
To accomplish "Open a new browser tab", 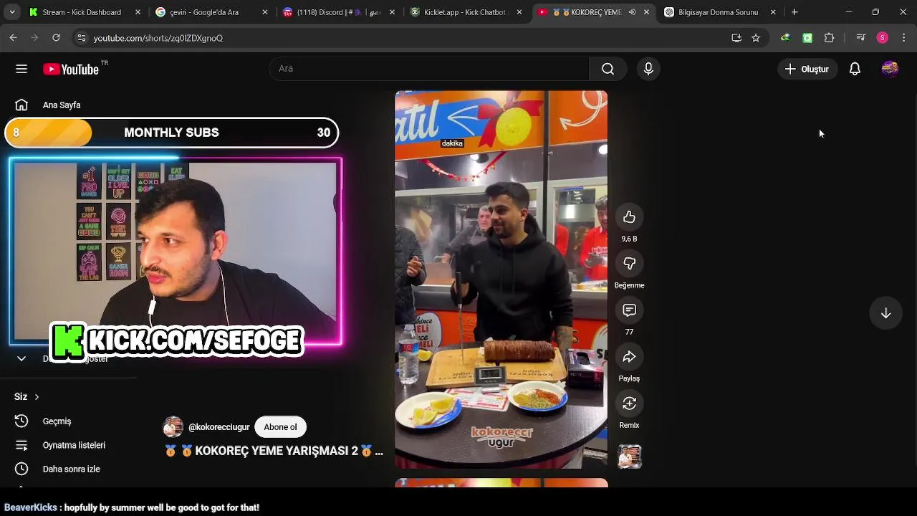I will pyautogui.click(x=794, y=12).
